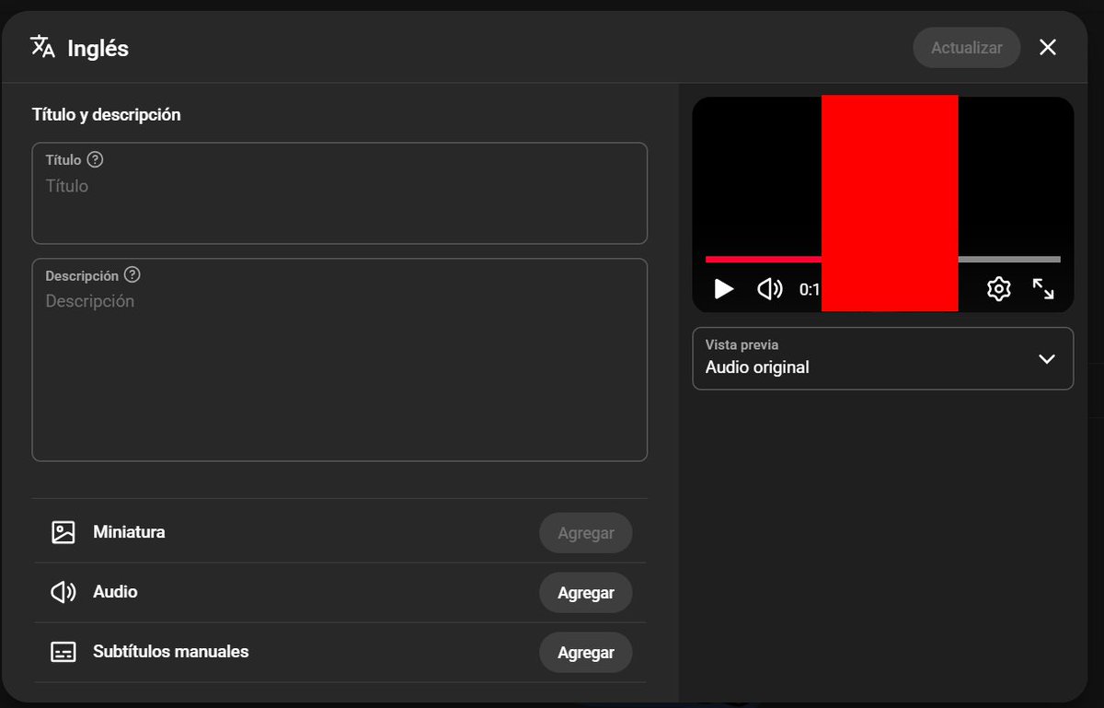Image resolution: width=1104 pixels, height=708 pixels.
Task: Click the Inglés dialog title
Action: coord(98,48)
